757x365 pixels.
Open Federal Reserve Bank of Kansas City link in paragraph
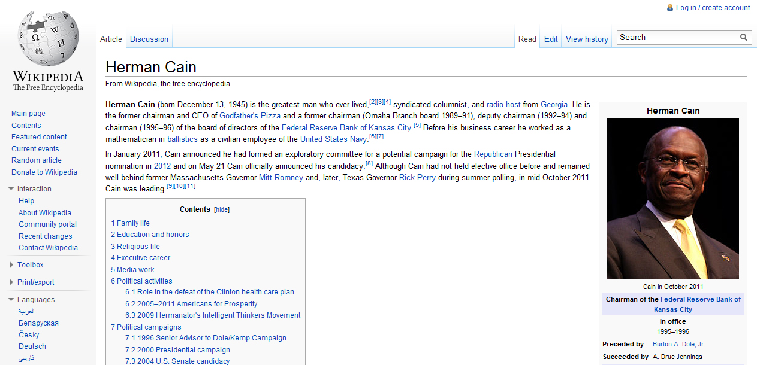(346, 127)
